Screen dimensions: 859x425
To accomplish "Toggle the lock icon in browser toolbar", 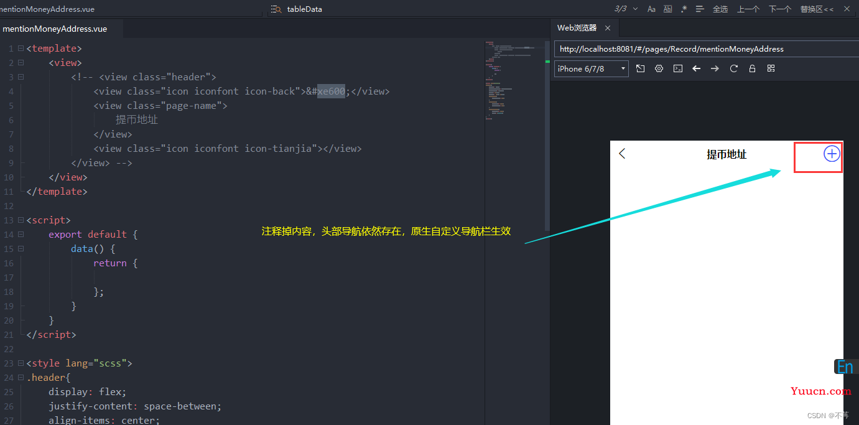I will tap(752, 68).
